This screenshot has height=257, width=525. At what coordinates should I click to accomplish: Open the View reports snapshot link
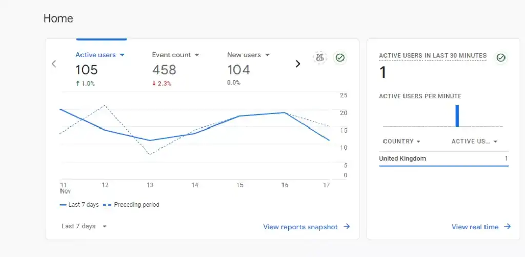click(300, 227)
